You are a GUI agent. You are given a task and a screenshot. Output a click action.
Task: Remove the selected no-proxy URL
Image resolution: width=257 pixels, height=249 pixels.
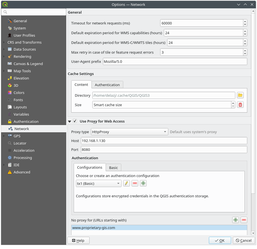[244, 220]
